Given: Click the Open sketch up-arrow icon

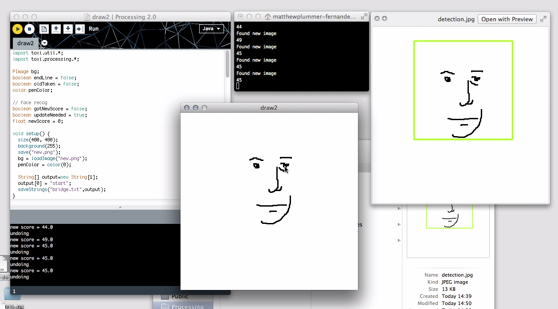Looking at the screenshot, I should [56, 29].
